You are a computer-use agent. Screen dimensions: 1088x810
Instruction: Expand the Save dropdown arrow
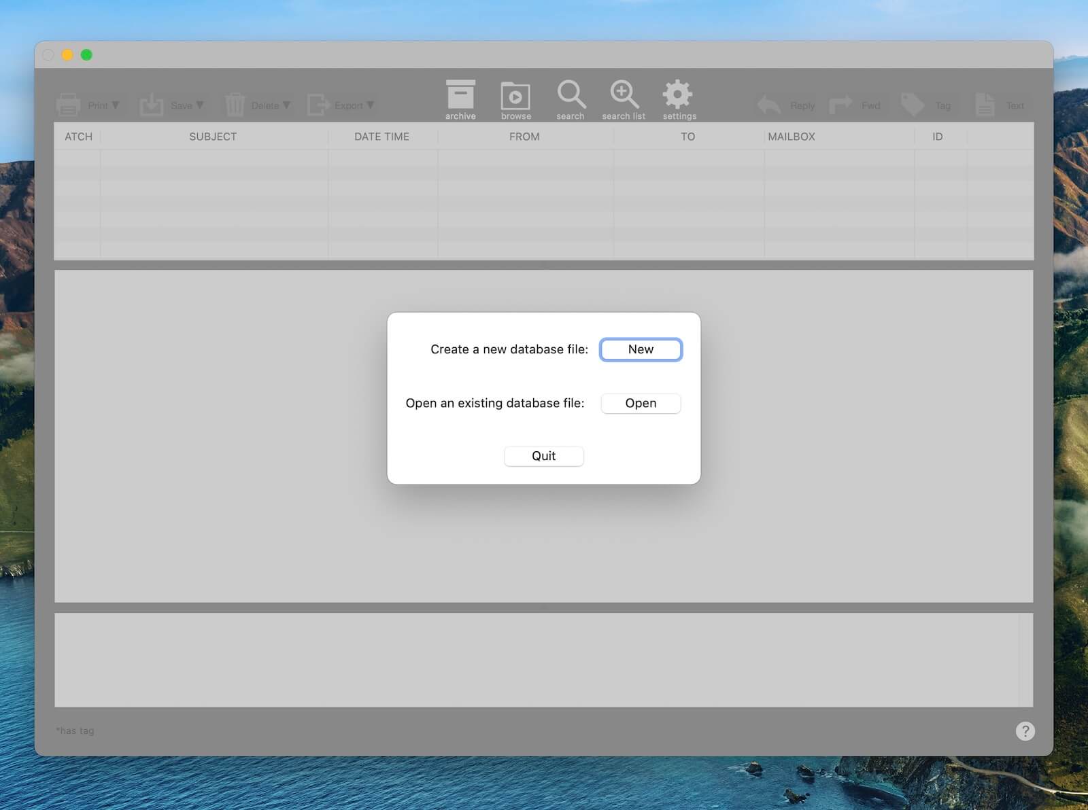click(x=200, y=105)
